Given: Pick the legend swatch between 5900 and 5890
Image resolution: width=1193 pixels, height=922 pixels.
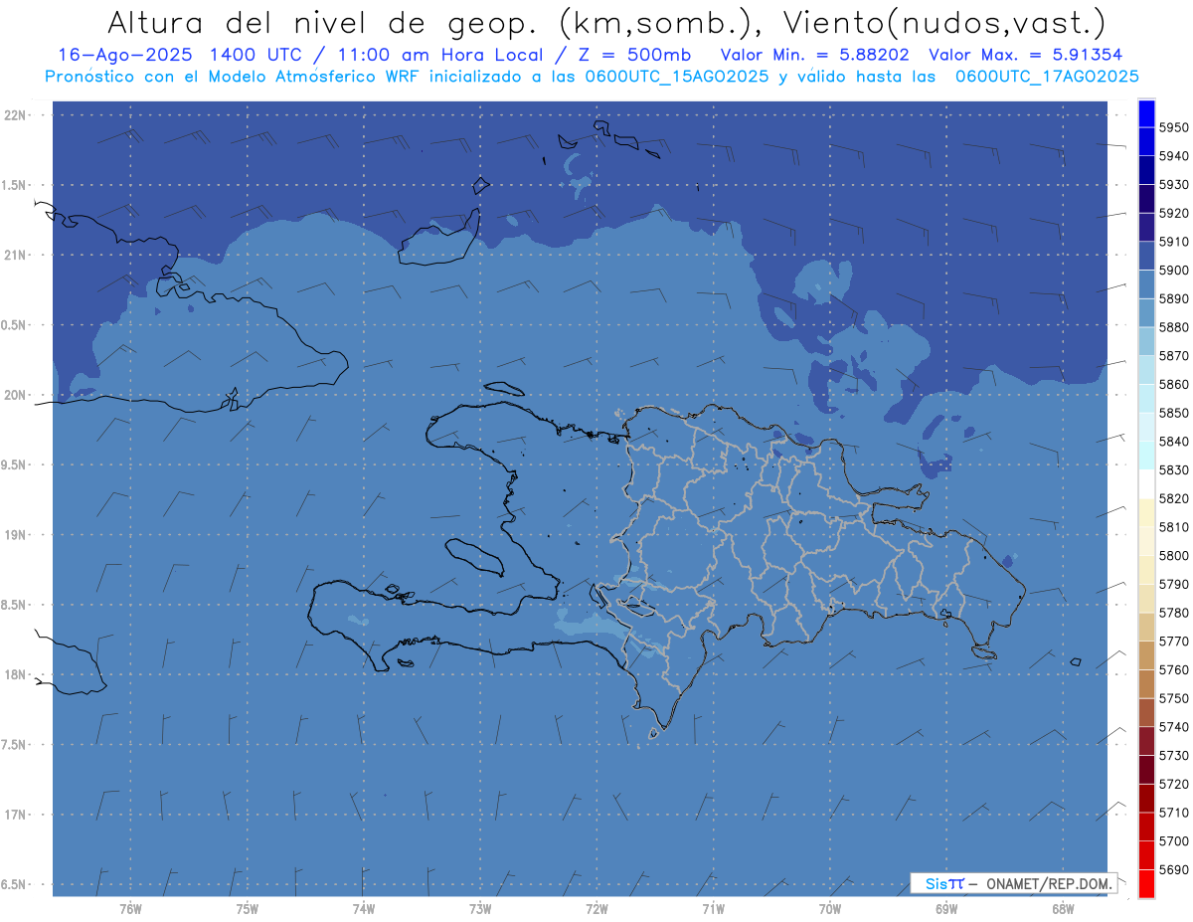Looking at the screenshot, I should tap(1145, 284).
